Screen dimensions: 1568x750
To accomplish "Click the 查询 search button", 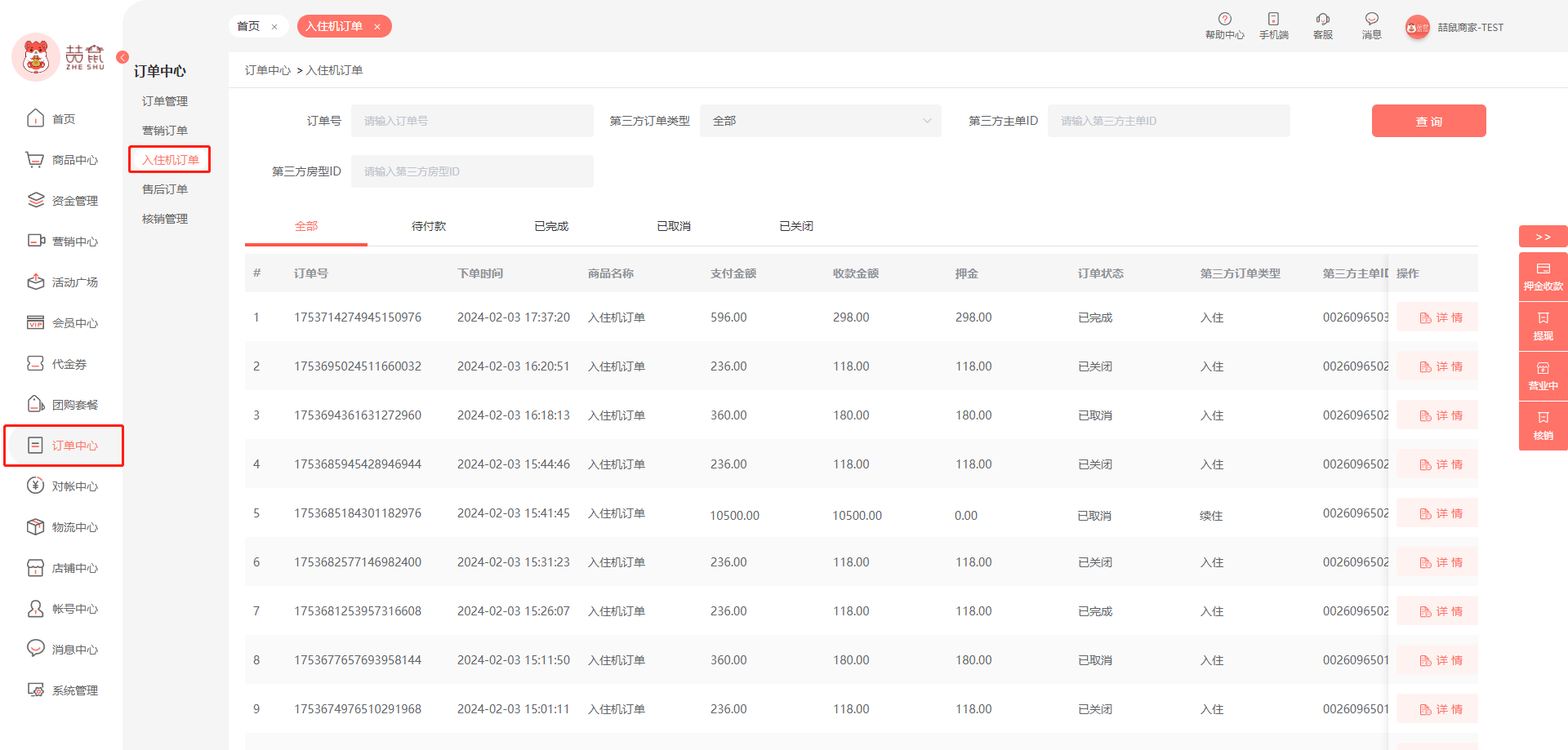I will [x=1428, y=121].
